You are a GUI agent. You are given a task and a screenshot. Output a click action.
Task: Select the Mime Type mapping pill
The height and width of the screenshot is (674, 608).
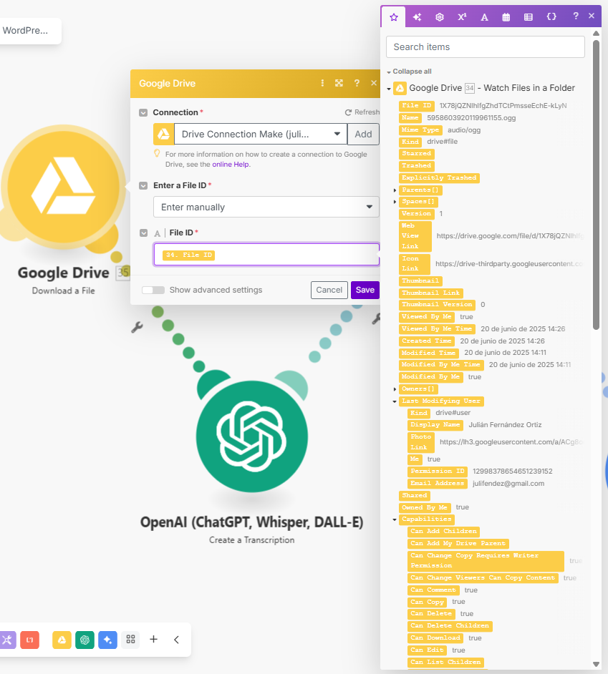pyautogui.click(x=420, y=130)
